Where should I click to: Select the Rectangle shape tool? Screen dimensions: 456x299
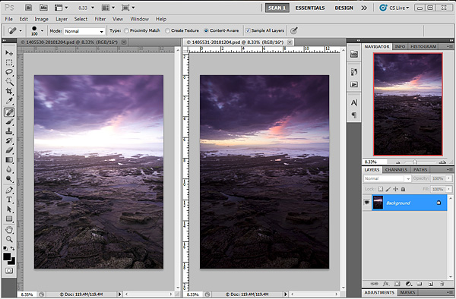point(9,219)
